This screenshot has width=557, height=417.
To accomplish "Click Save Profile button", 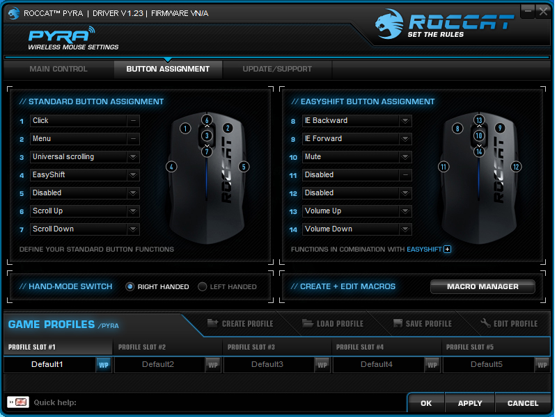I will [x=423, y=323].
